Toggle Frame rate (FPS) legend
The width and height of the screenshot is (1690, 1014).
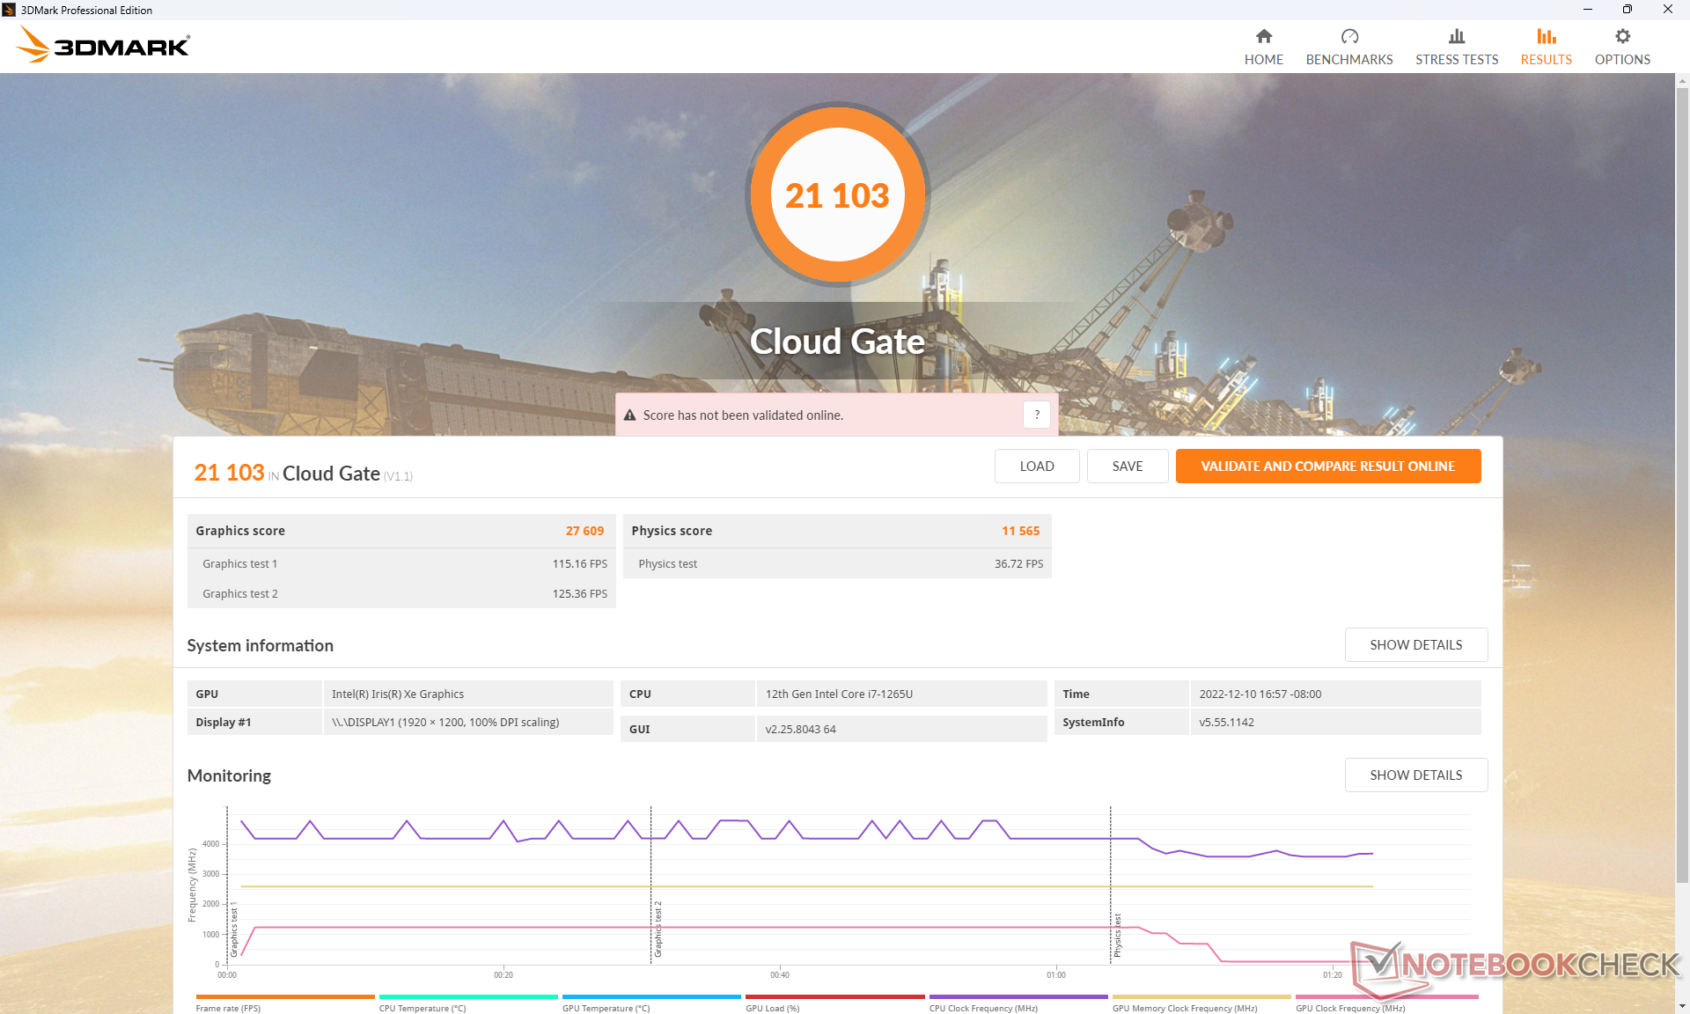click(x=228, y=1008)
